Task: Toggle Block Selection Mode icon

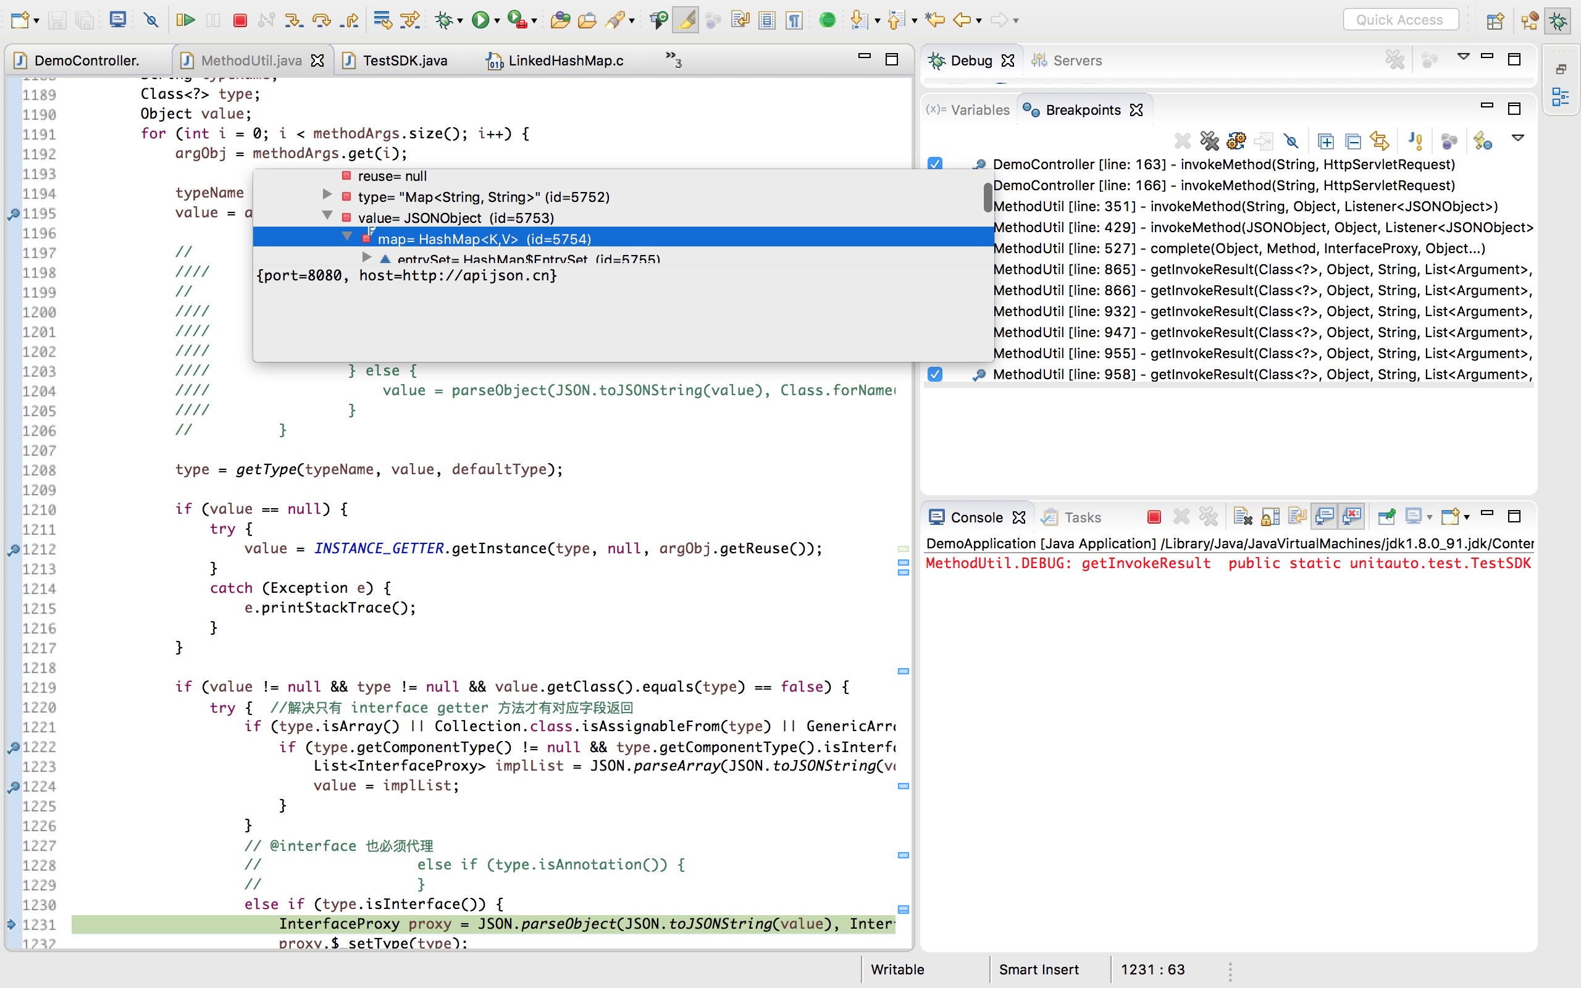Action: (x=767, y=20)
